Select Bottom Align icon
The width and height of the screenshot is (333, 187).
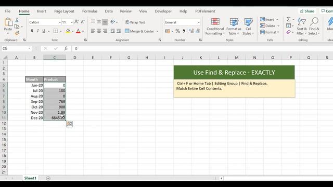105,22
